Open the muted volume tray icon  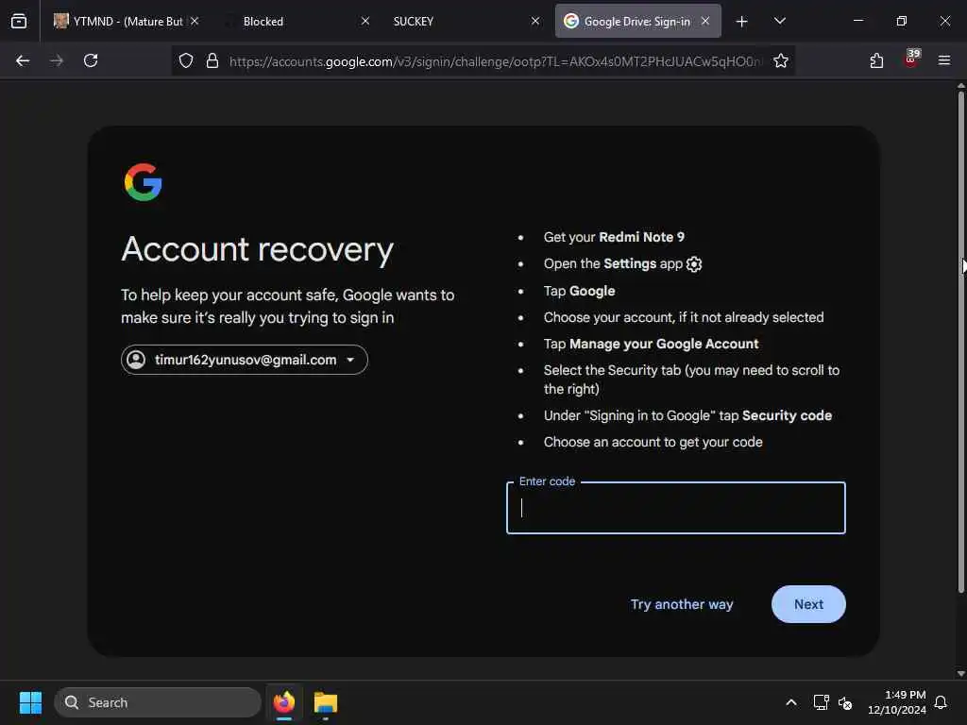[x=845, y=702]
